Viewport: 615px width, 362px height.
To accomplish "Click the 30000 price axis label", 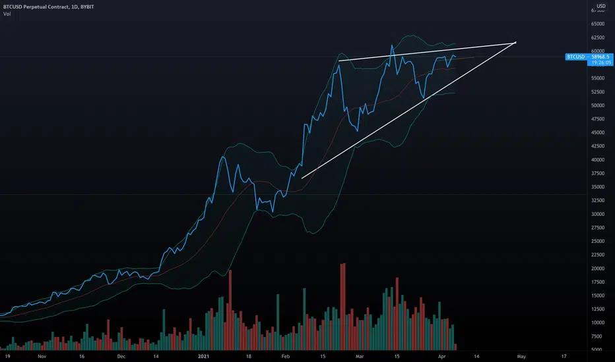I will (x=598, y=215).
